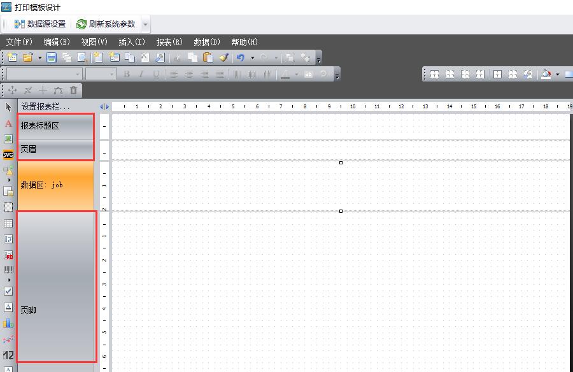Image resolution: width=573 pixels, height=372 pixels.
Task: Open the fill color dropdown arrow
Action: point(558,74)
